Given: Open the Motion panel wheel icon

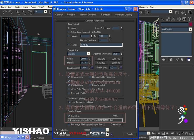Looking at the screenshot, I should tap(179, 19).
